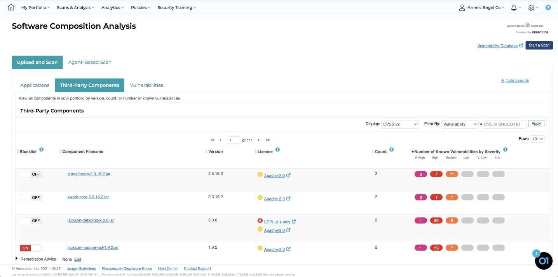Open external link icon for LGPL-2.1-only

click(294, 222)
